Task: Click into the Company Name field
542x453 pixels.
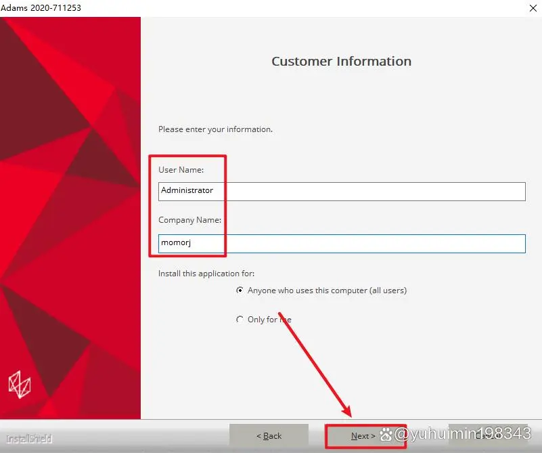Action: point(342,244)
